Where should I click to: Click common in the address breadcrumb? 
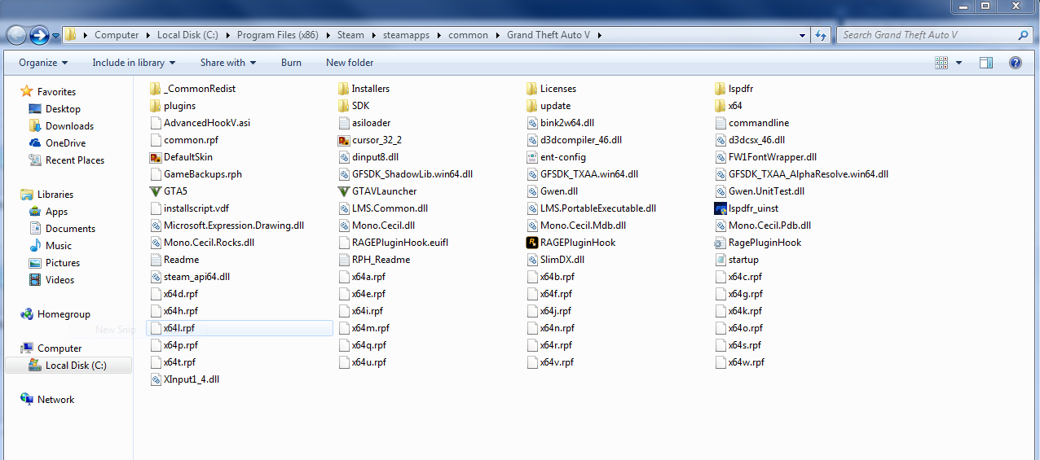tap(468, 35)
